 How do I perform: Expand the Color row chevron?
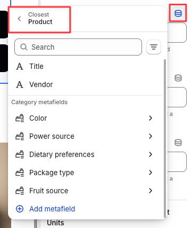pos(151,118)
